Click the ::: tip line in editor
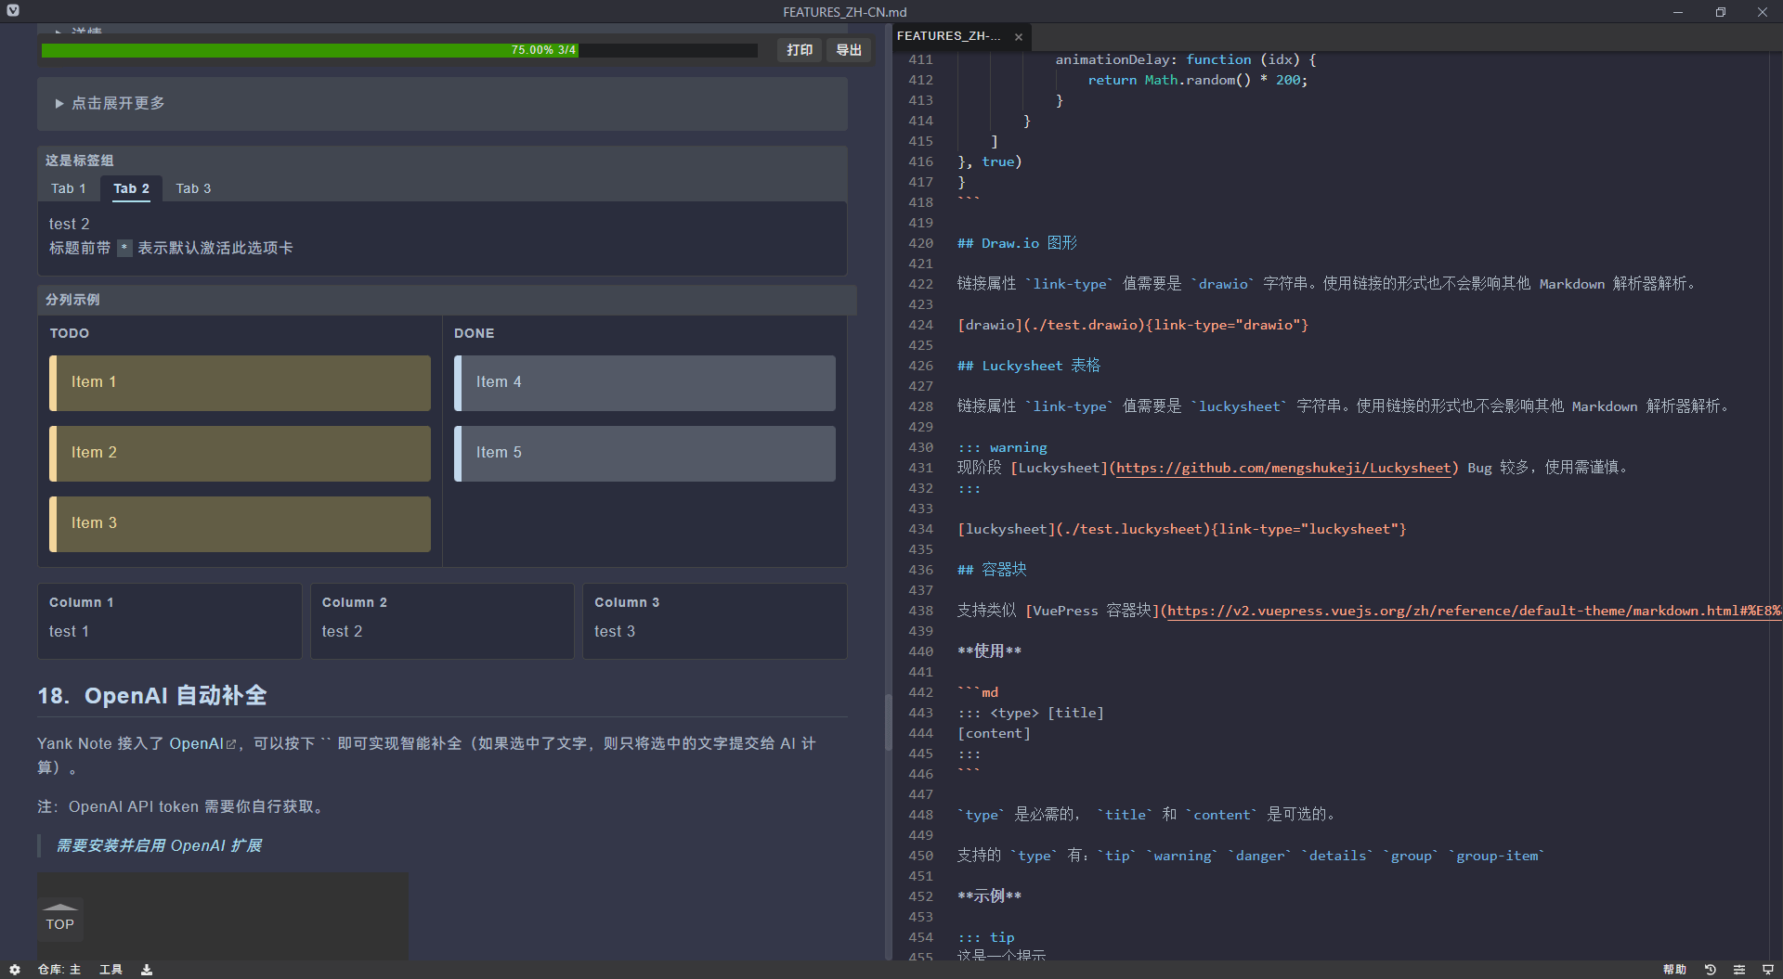The image size is (1783, 979). tap(986, 937)
